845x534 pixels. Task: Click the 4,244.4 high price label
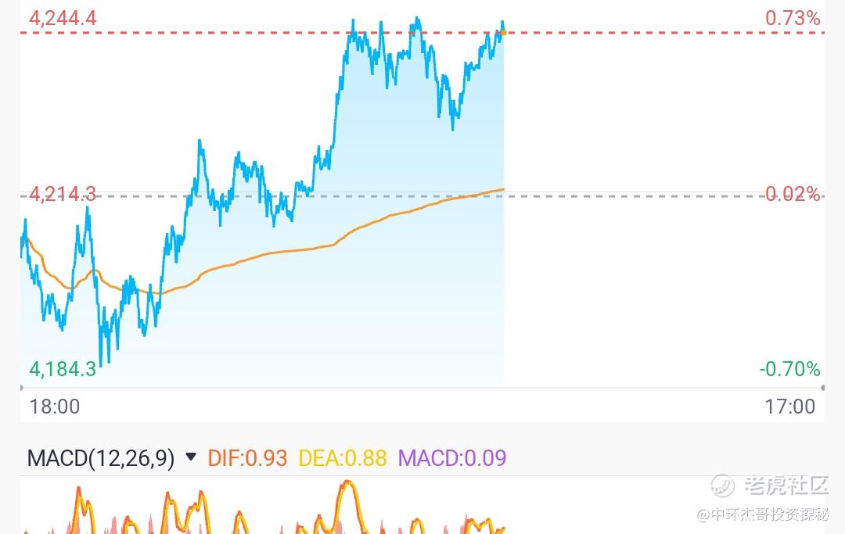63,18
